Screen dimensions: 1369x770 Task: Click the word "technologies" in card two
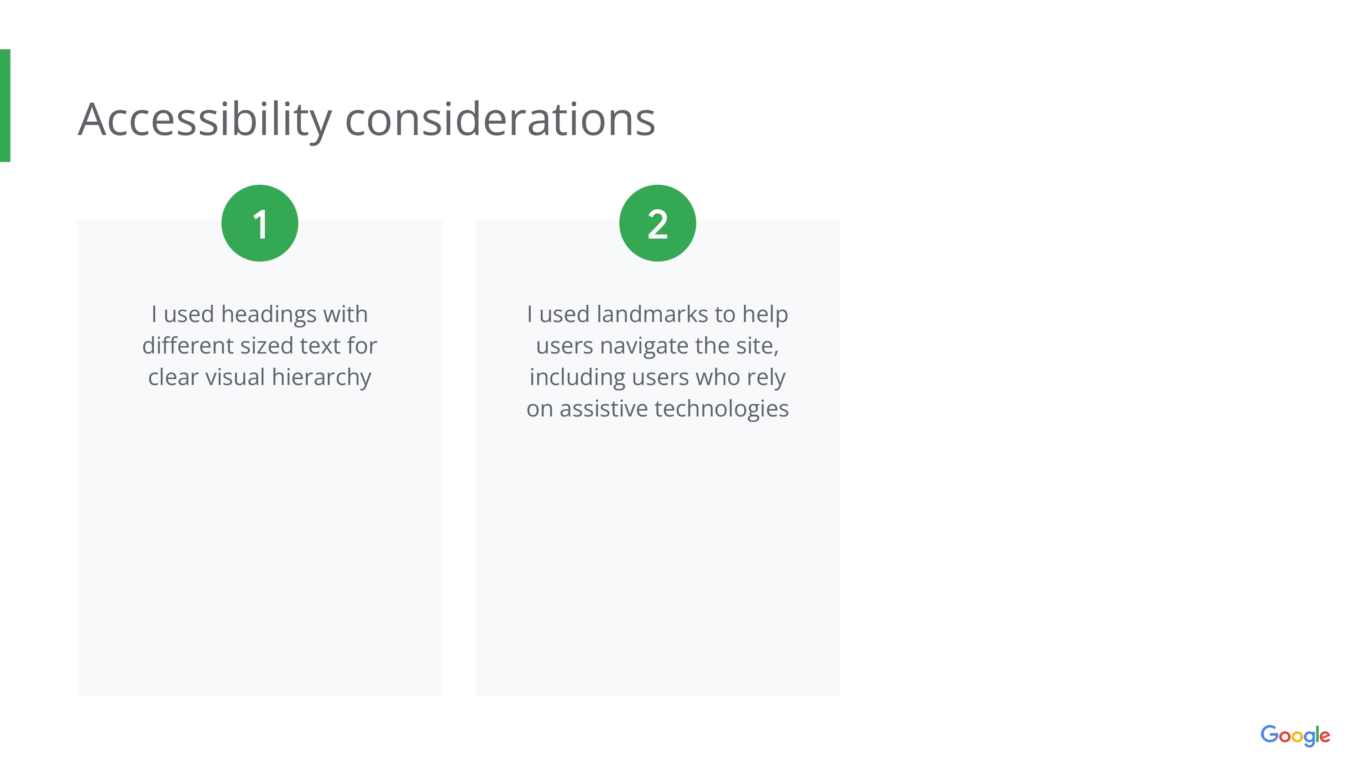pyautogui.click(x=722, y=409)
